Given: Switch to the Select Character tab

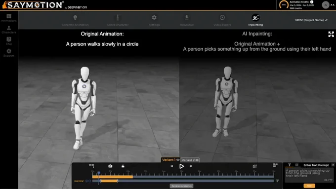Looking at the screenshot, I should [x=118, y=21].
